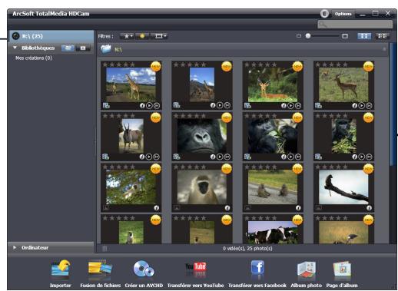
Task: Open Fusion de fichiers tool
Action: pos(100,269)
